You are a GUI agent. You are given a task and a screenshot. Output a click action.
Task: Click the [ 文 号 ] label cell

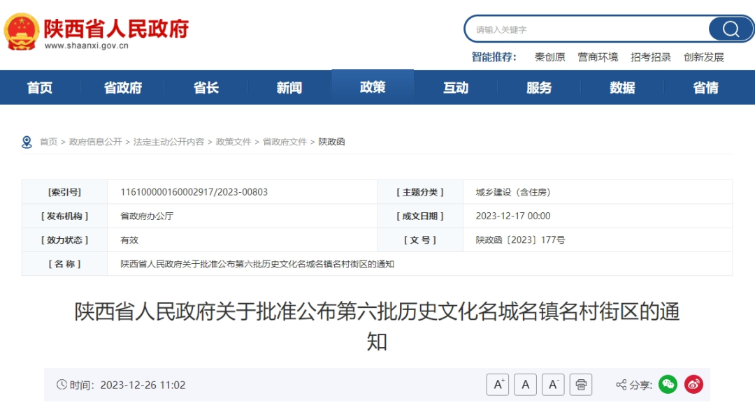tap(420, 240)
